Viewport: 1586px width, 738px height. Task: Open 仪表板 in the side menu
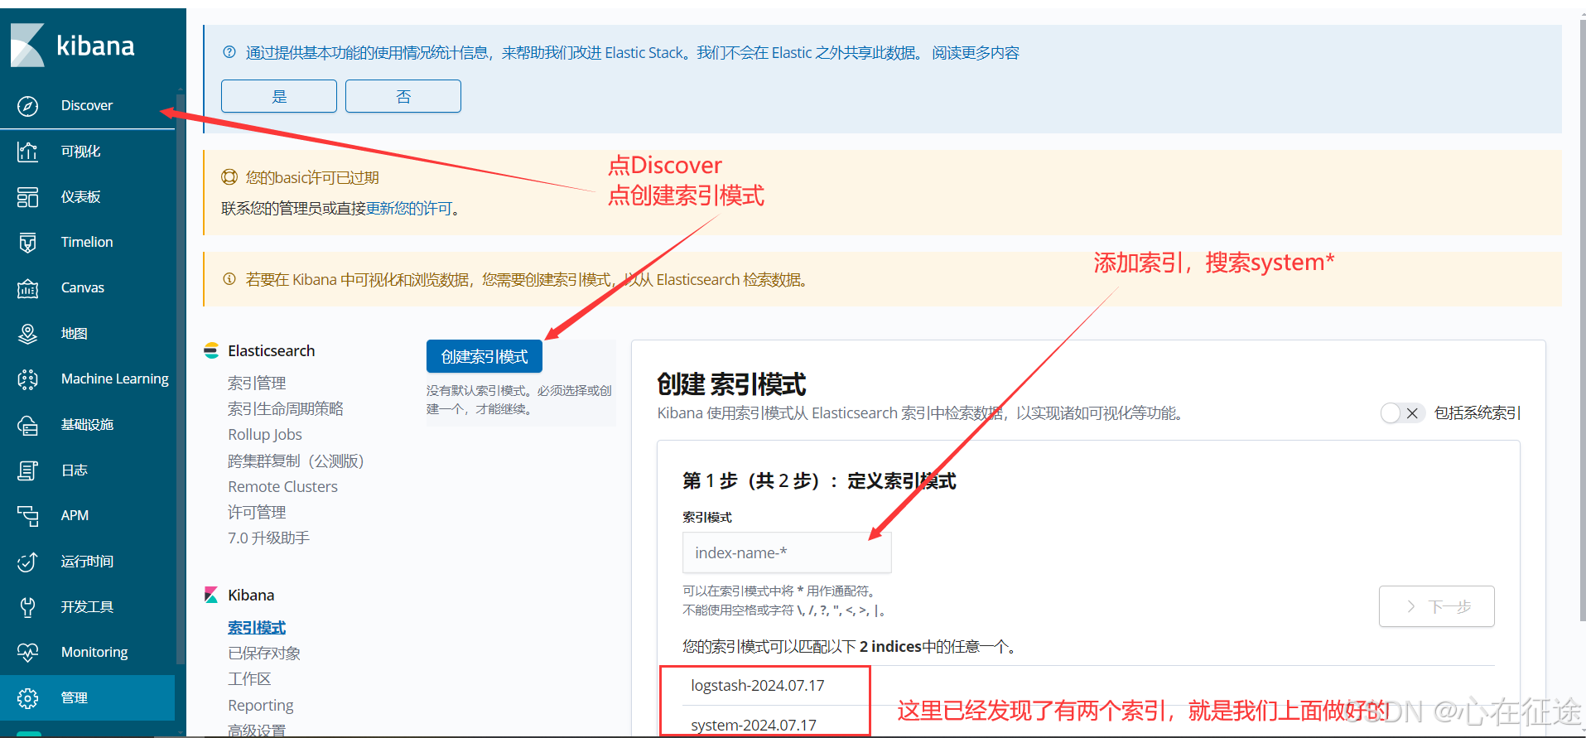(87, 197)
